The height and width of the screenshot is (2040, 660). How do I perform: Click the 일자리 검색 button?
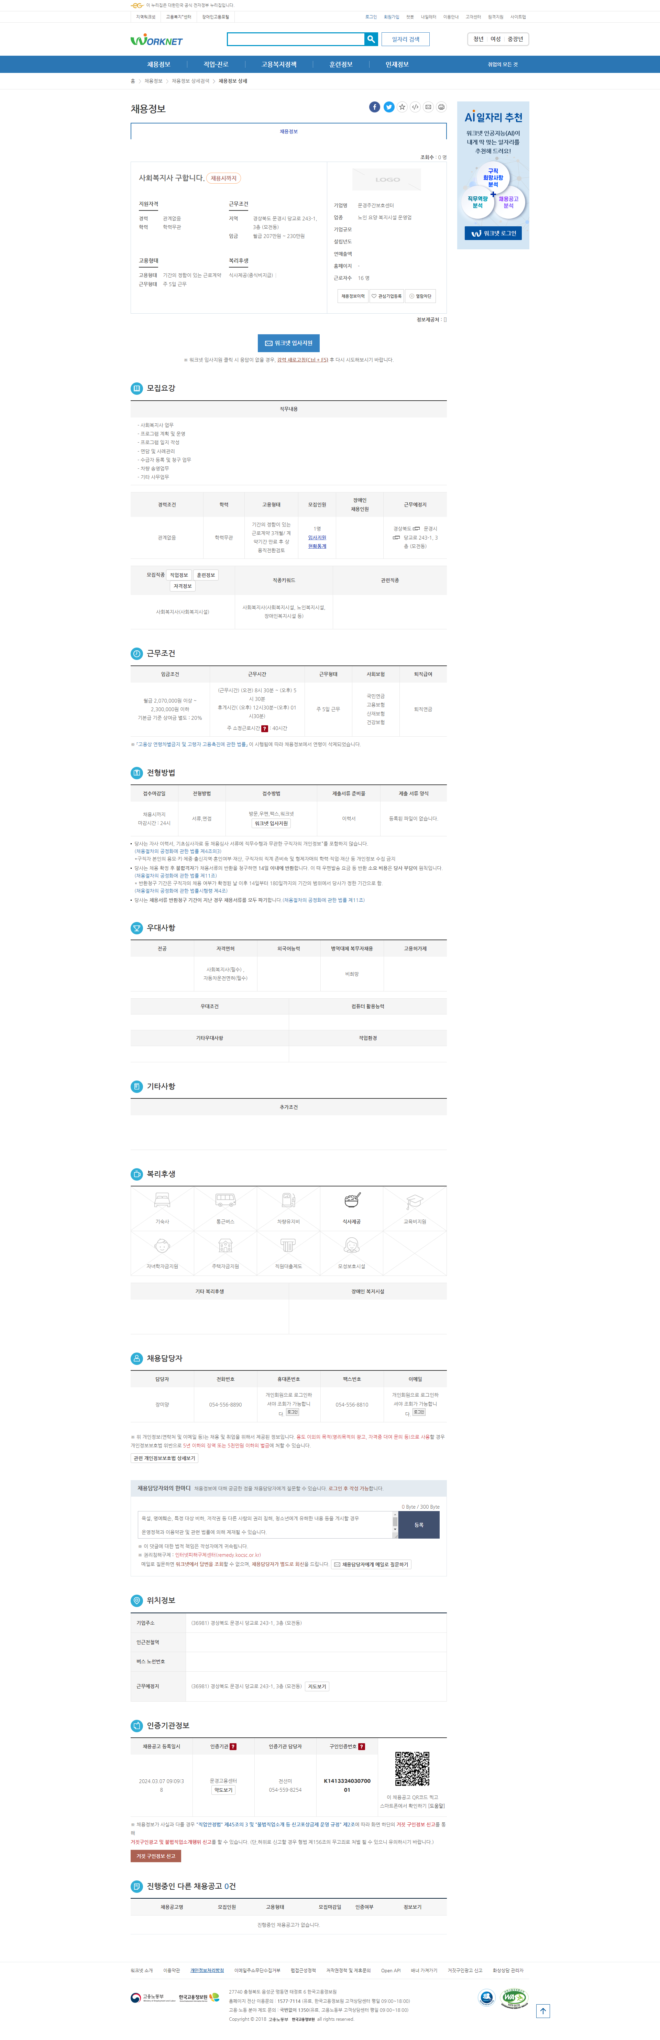click(x=406, y=39)
